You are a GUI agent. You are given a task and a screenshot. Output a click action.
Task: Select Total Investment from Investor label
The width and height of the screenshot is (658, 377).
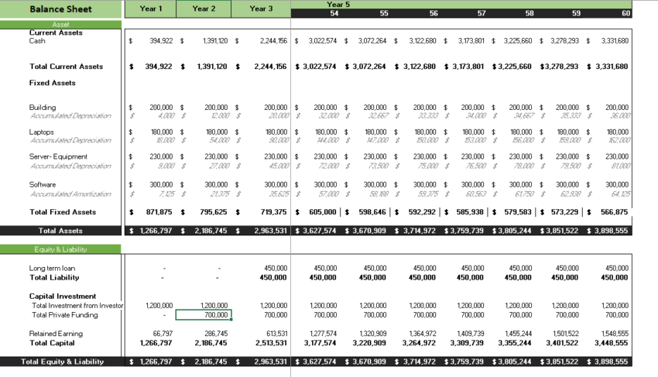pos(77,306)
